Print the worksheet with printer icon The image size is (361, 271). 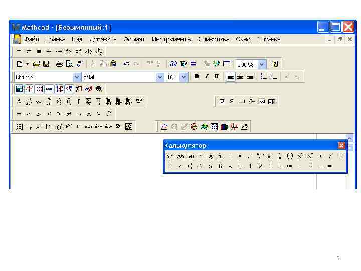point(59,64)
